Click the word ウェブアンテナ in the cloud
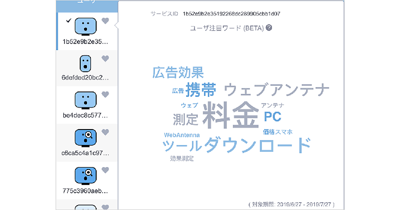This screenshot has height=210, width=400. tap(277, 90)
